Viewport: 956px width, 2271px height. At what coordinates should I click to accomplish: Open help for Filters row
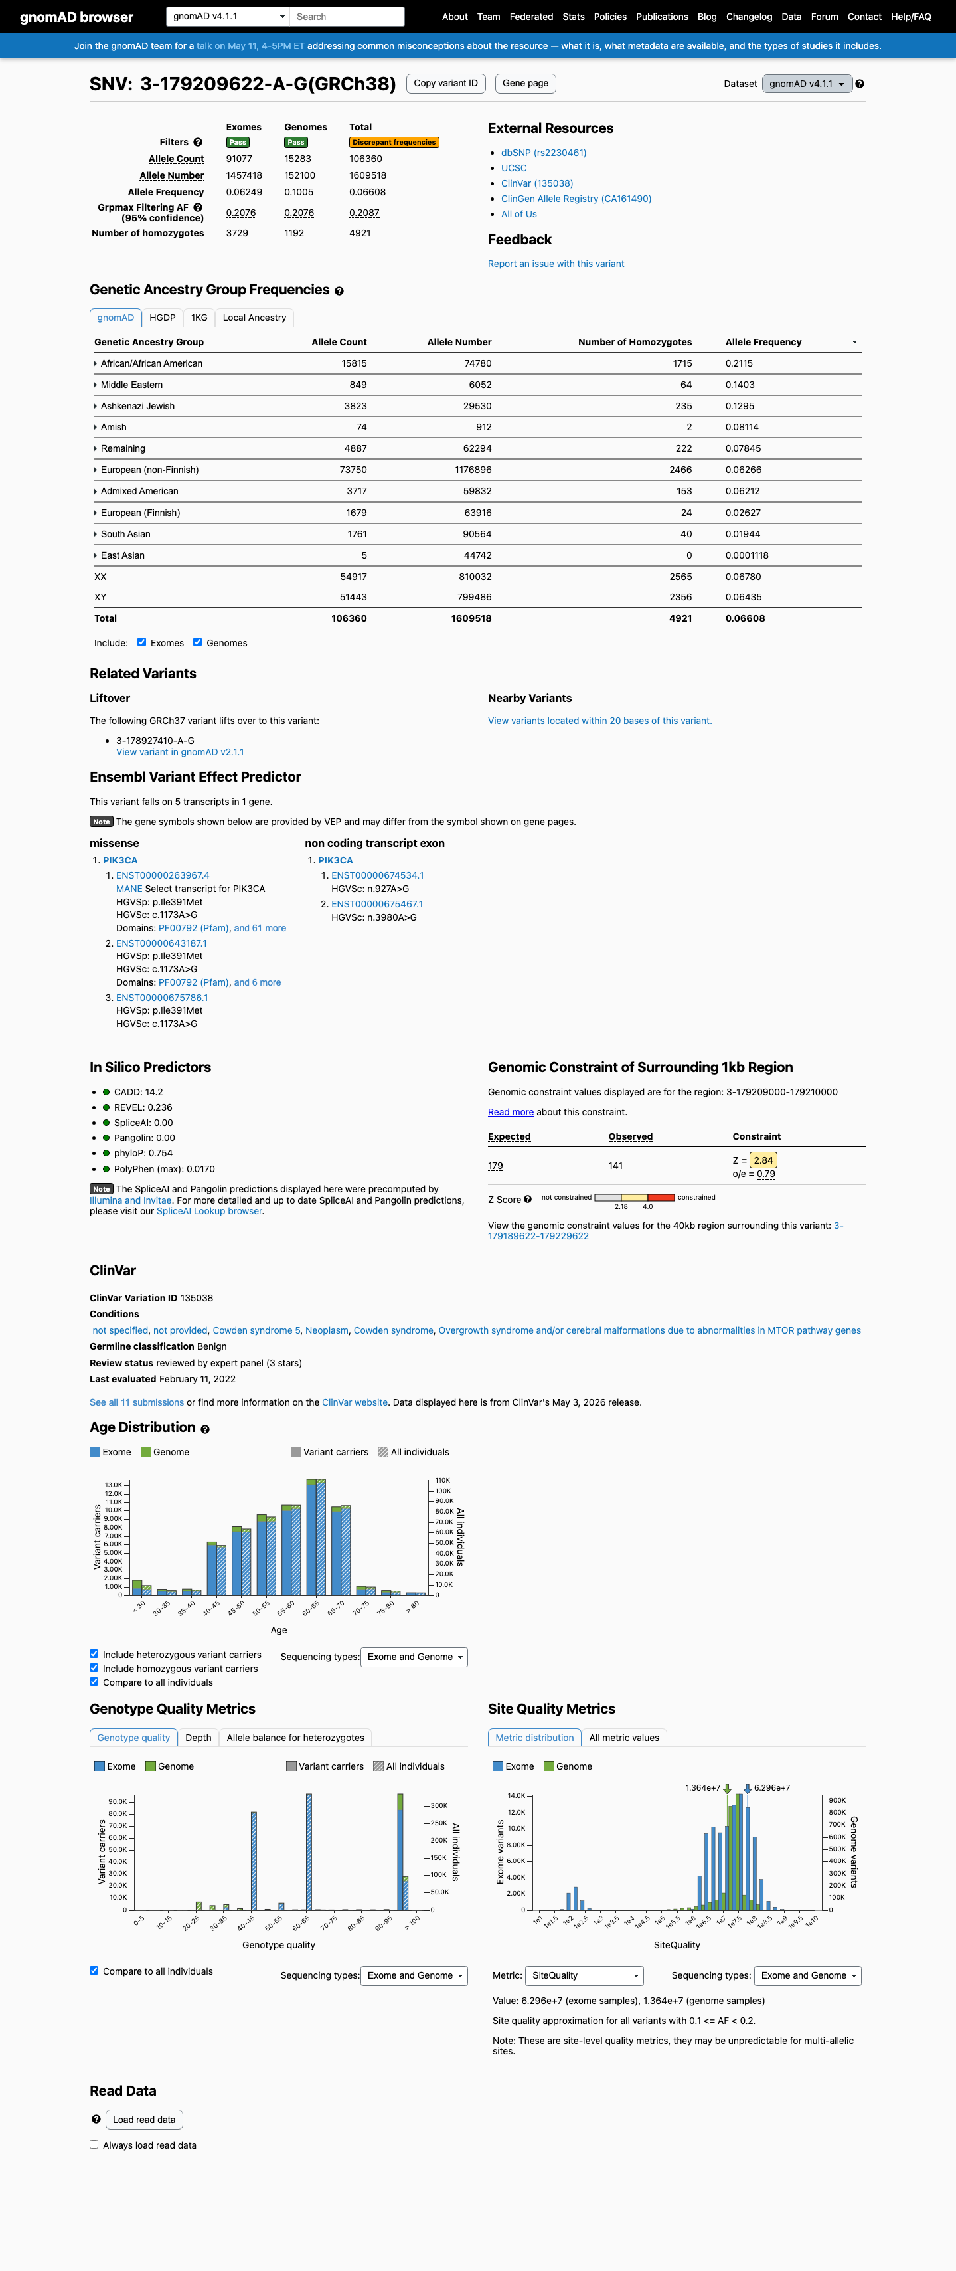(x=199, y=143)
